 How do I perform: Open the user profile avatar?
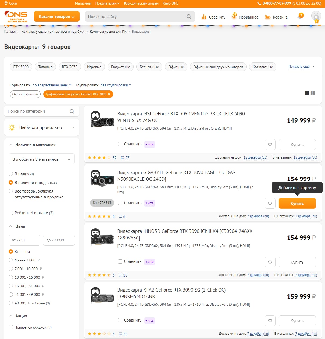coord(316,17)
